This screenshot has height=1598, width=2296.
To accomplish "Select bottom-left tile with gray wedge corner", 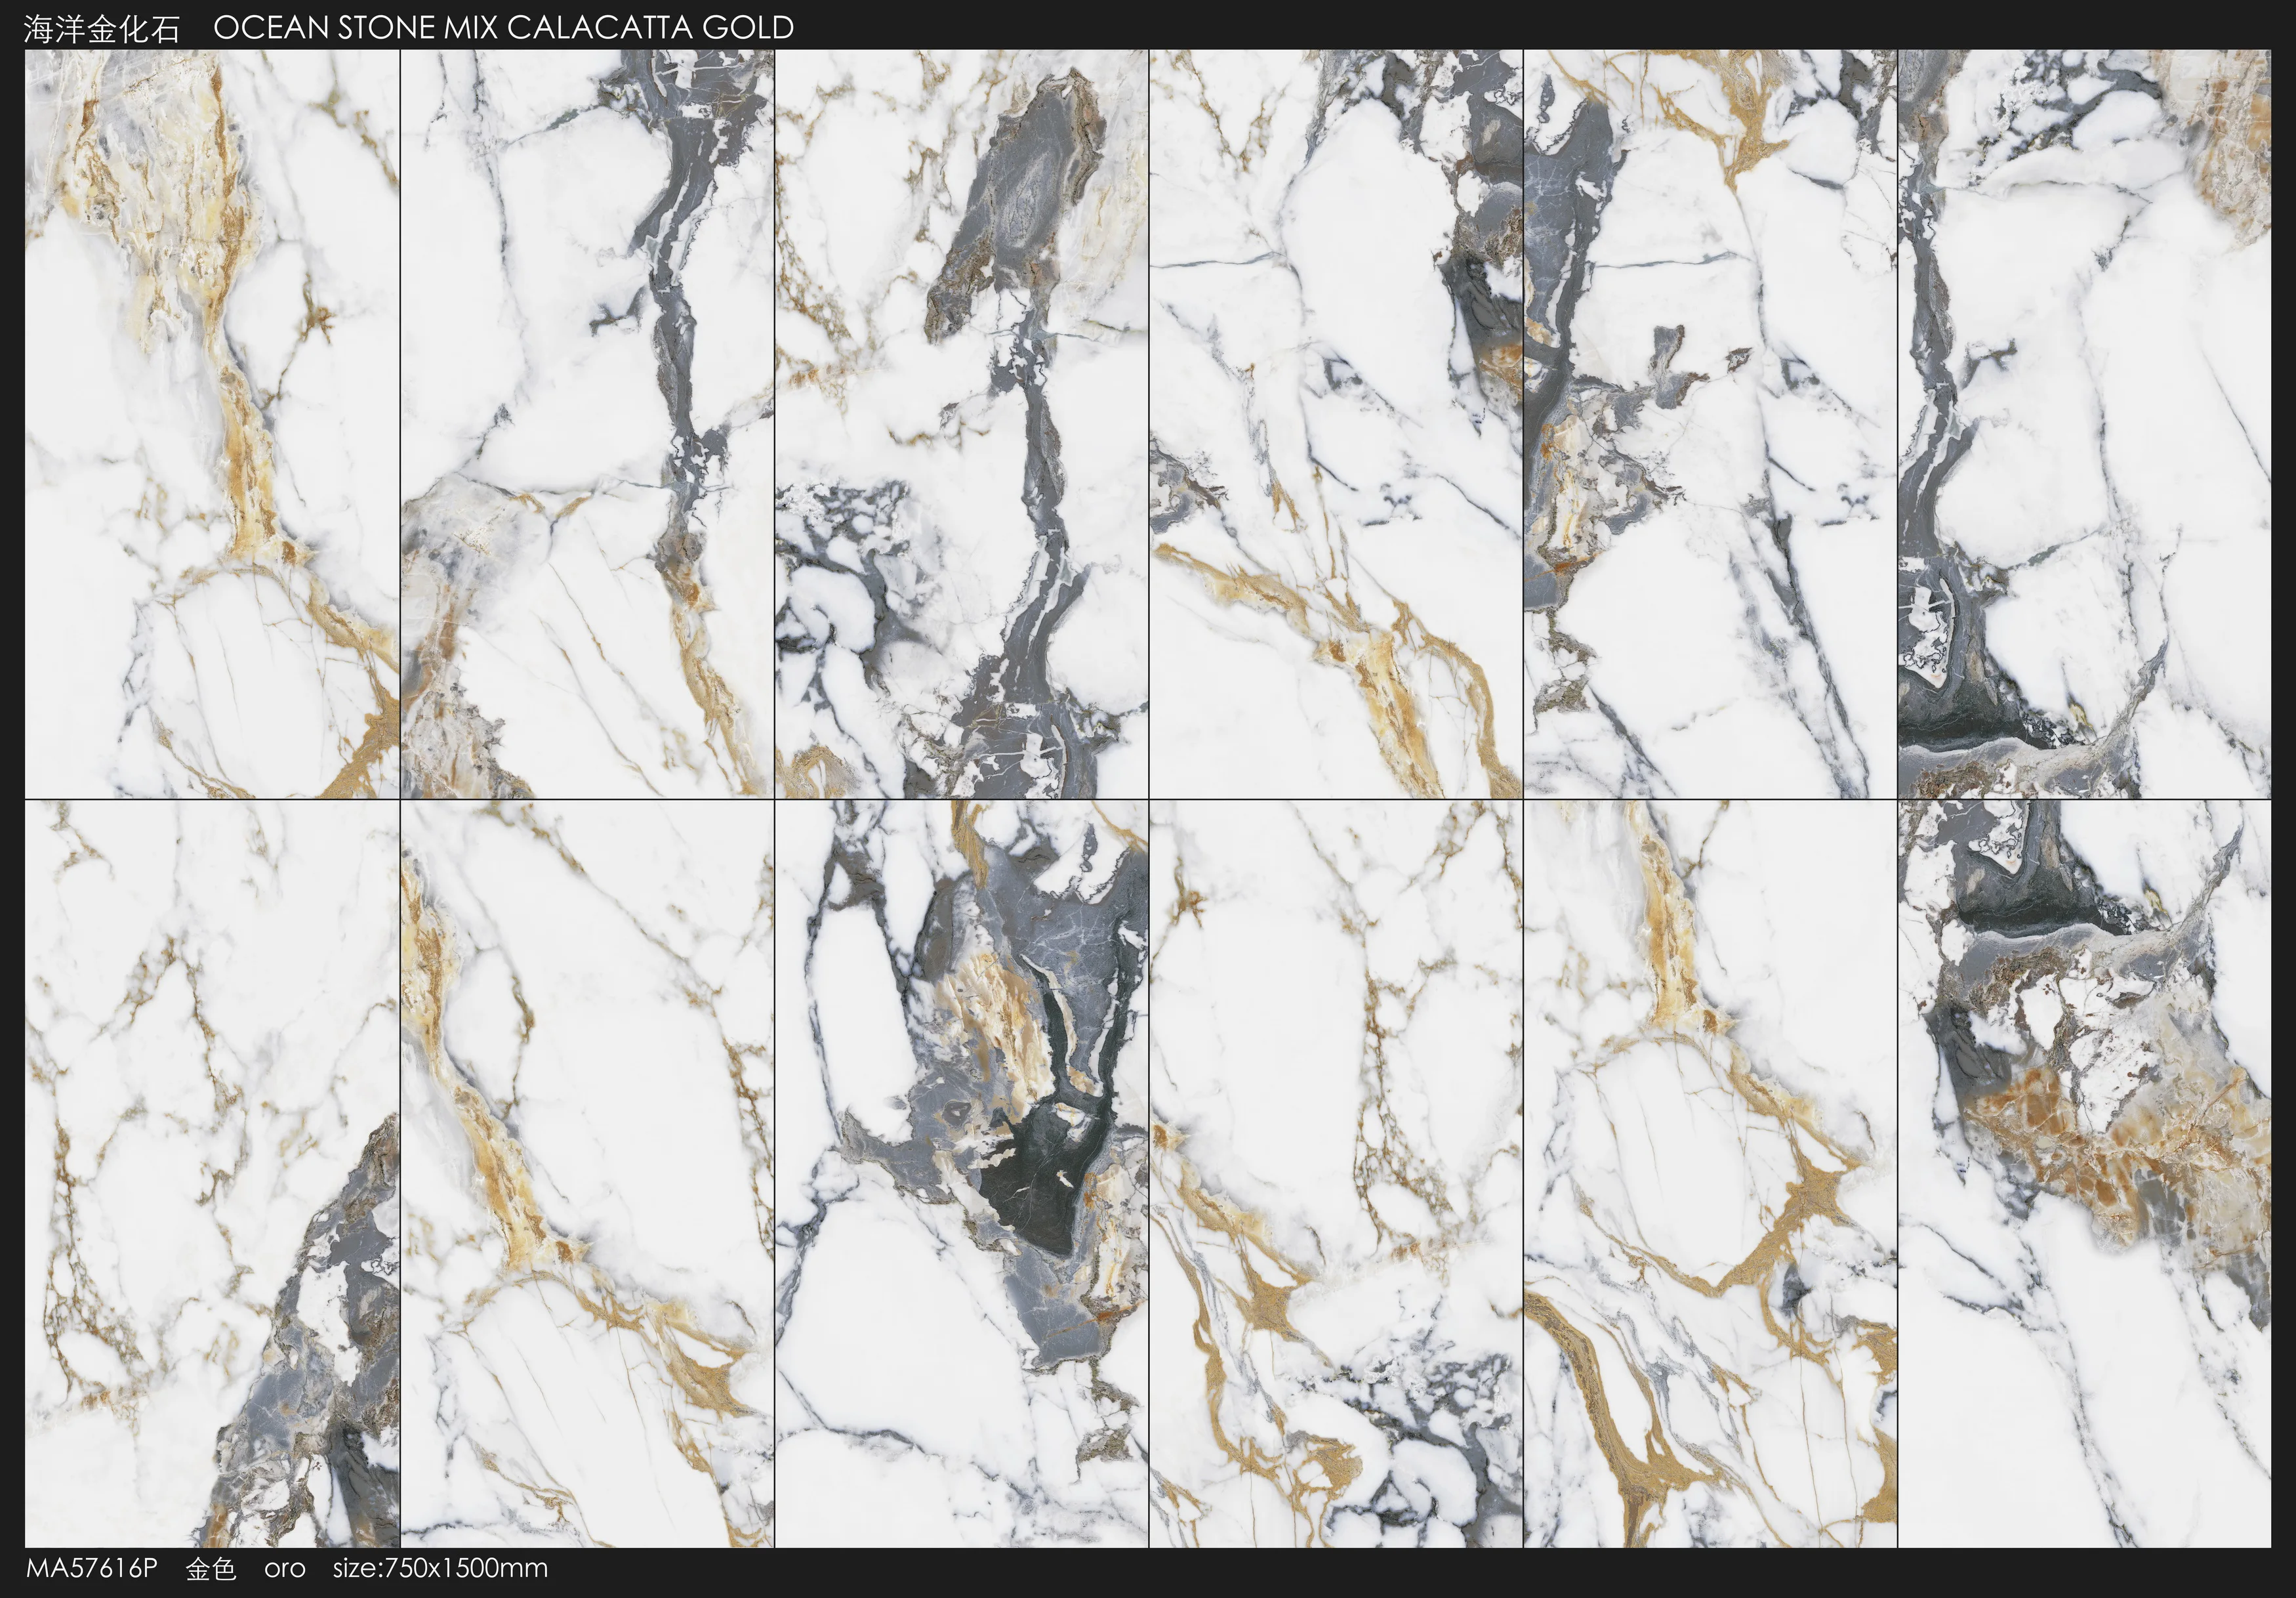I will click(212, 1173).
